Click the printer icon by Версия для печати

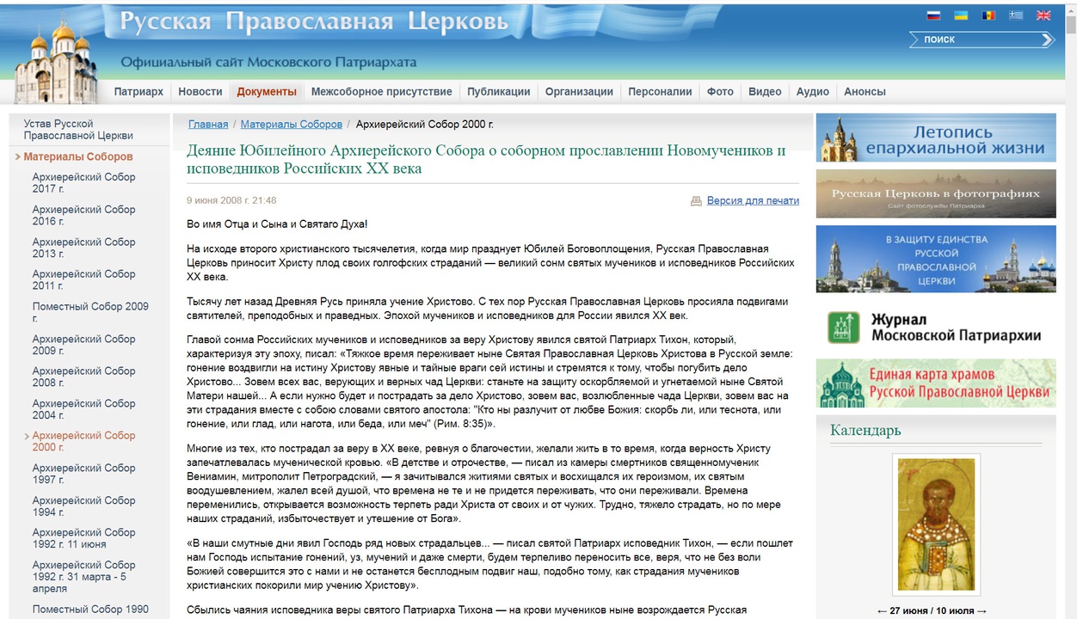pos(696,201)
